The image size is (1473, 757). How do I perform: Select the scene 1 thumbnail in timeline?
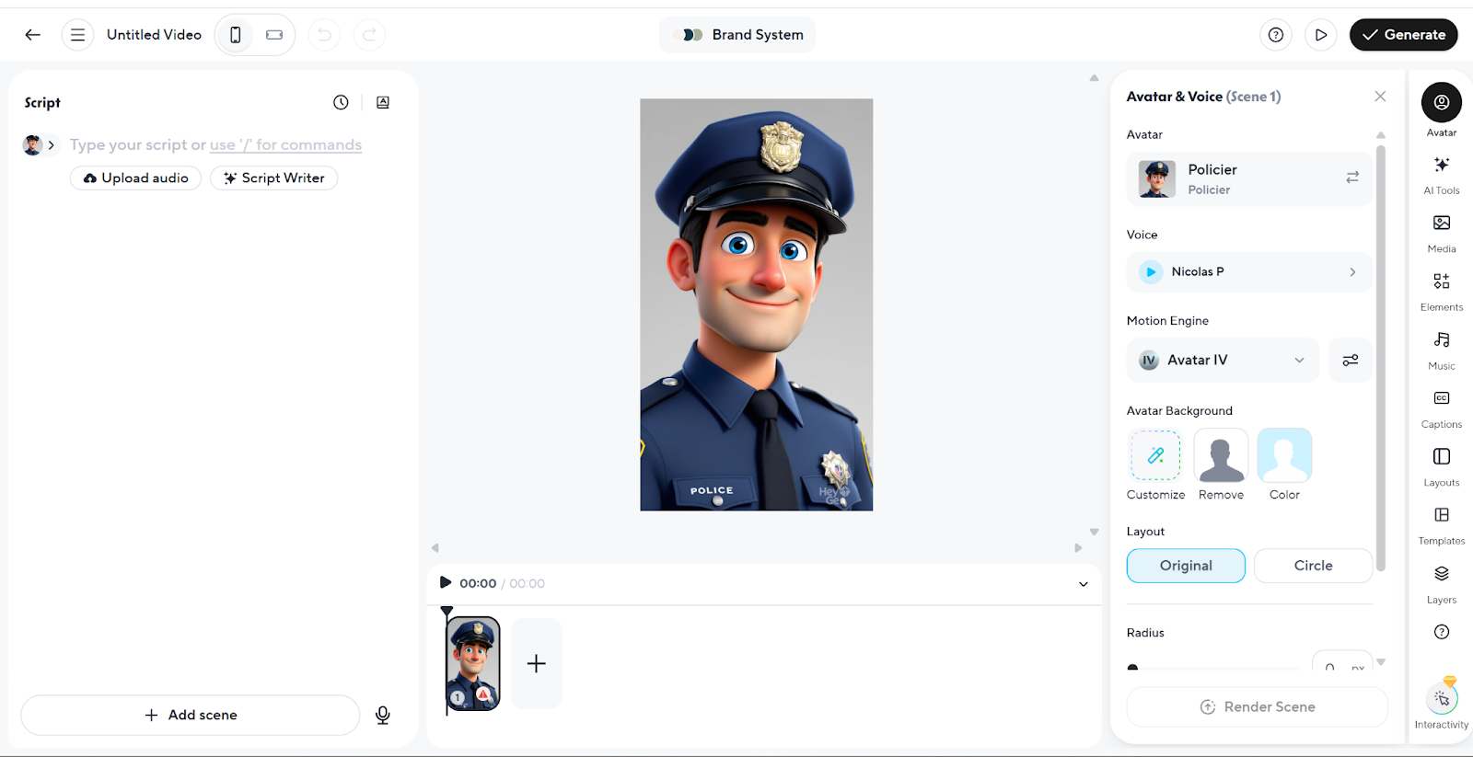pos(473,663)
